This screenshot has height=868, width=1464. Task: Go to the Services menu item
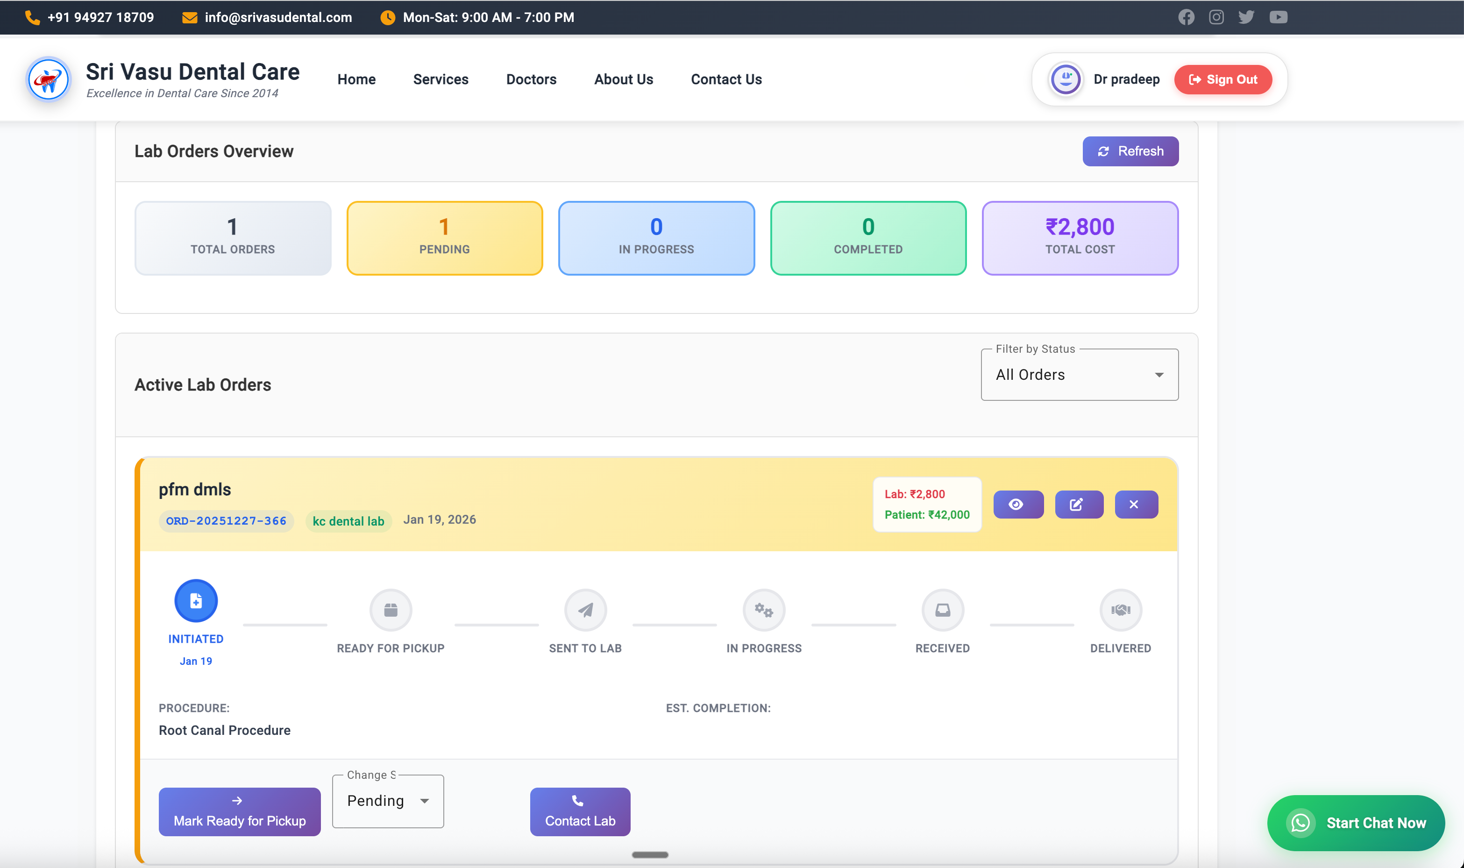click(441, 79)
